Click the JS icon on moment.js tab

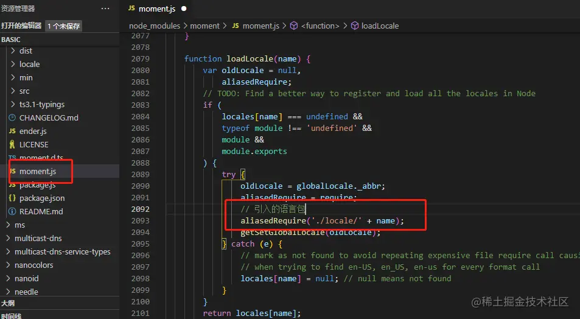coord(131,8)
